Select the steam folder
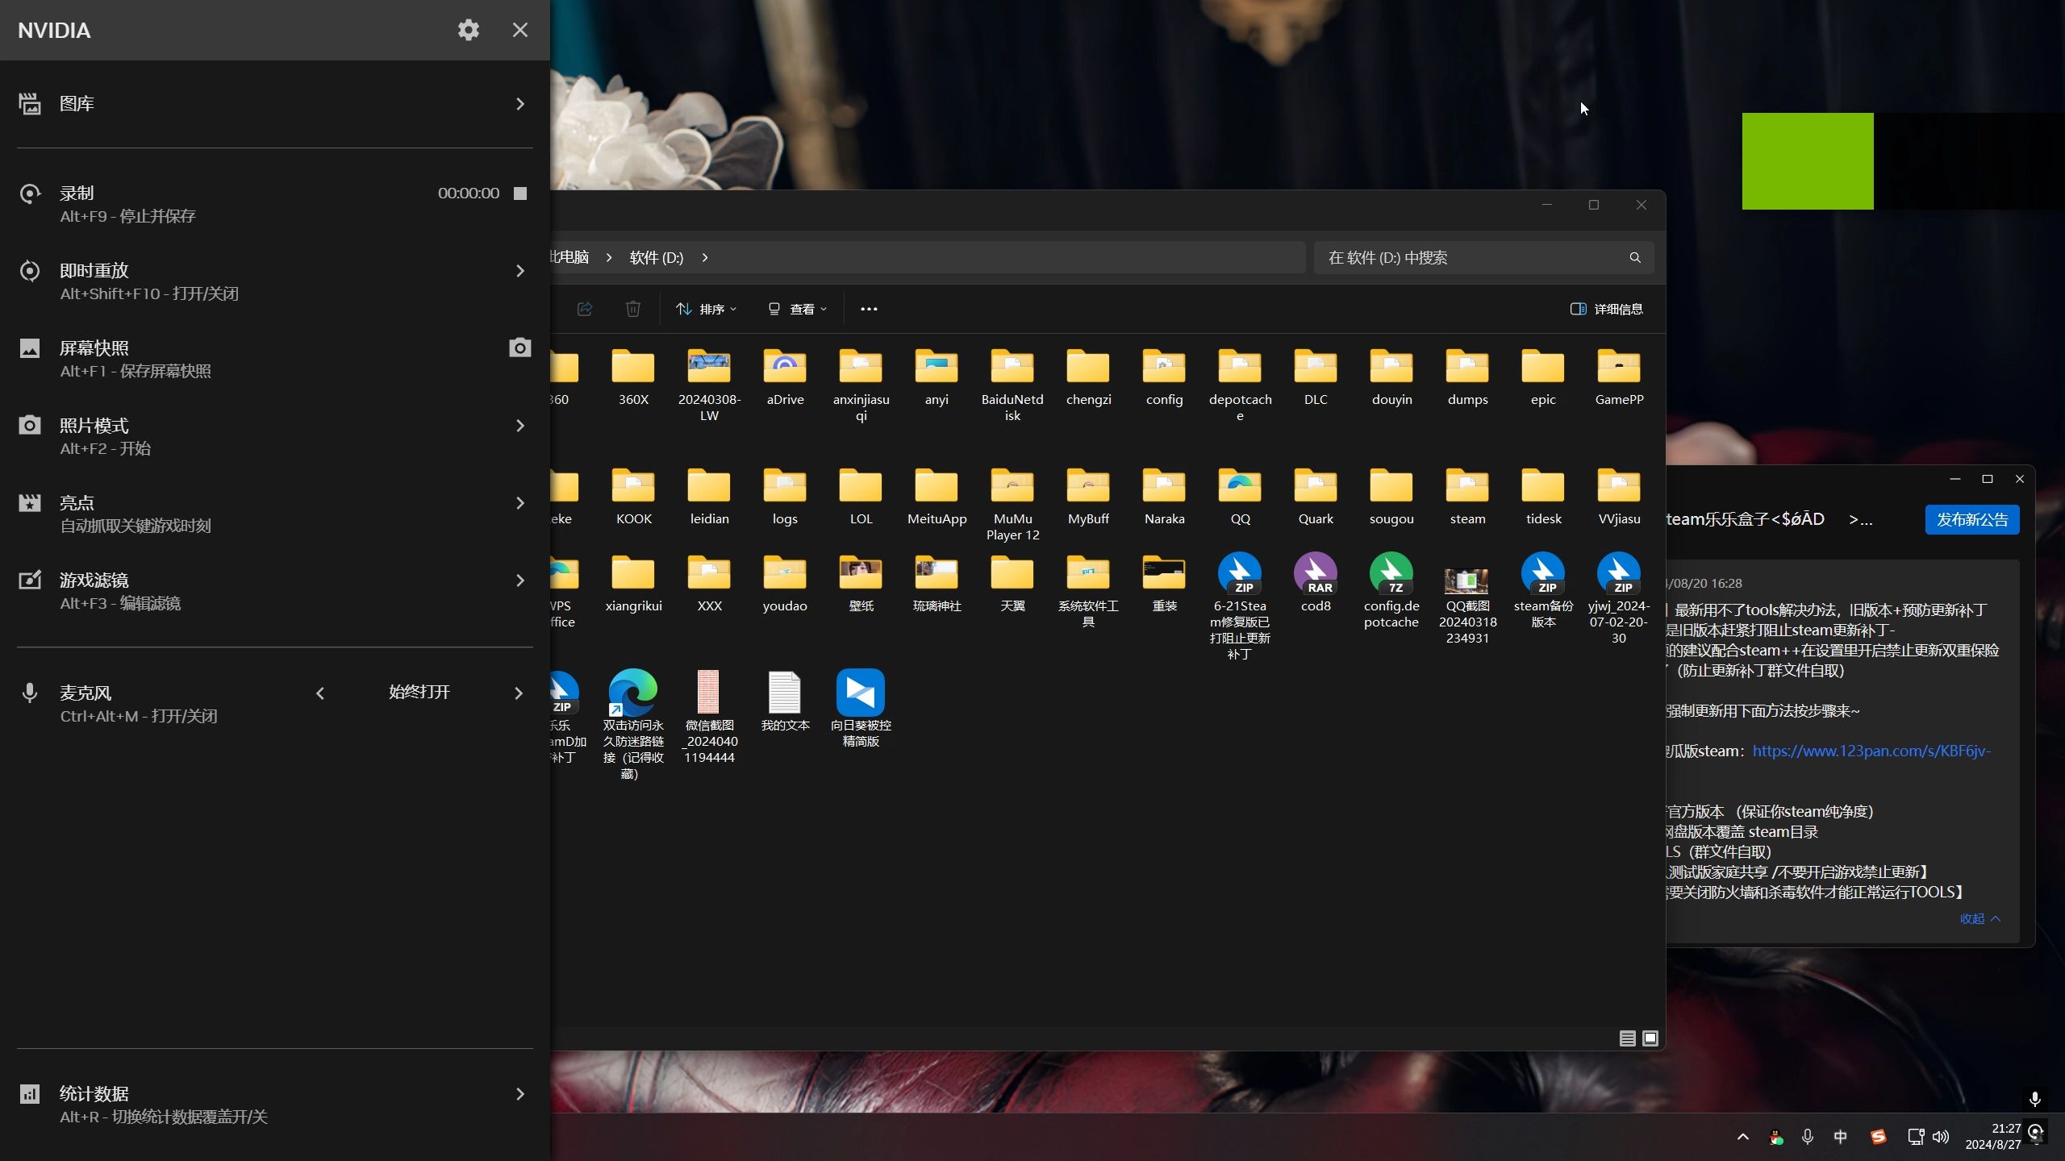 point(1467,497)
